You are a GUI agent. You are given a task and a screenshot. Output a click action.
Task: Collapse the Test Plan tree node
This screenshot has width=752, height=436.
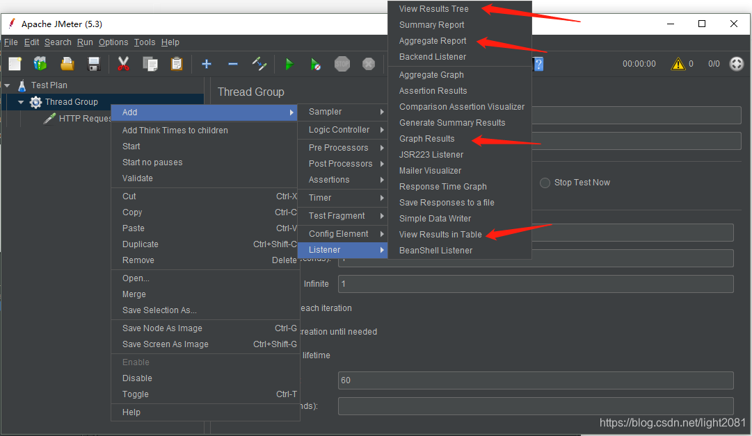point(7,85)
